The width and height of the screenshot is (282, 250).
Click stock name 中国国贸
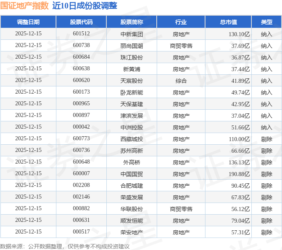(132, 174)
